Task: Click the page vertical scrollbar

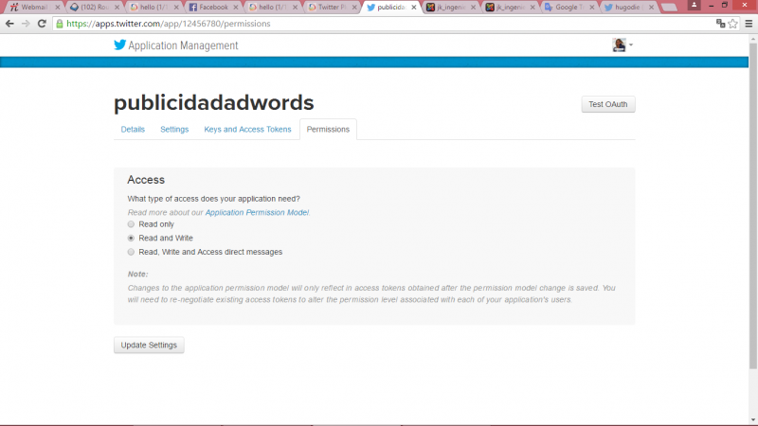Action: (753, 207)
